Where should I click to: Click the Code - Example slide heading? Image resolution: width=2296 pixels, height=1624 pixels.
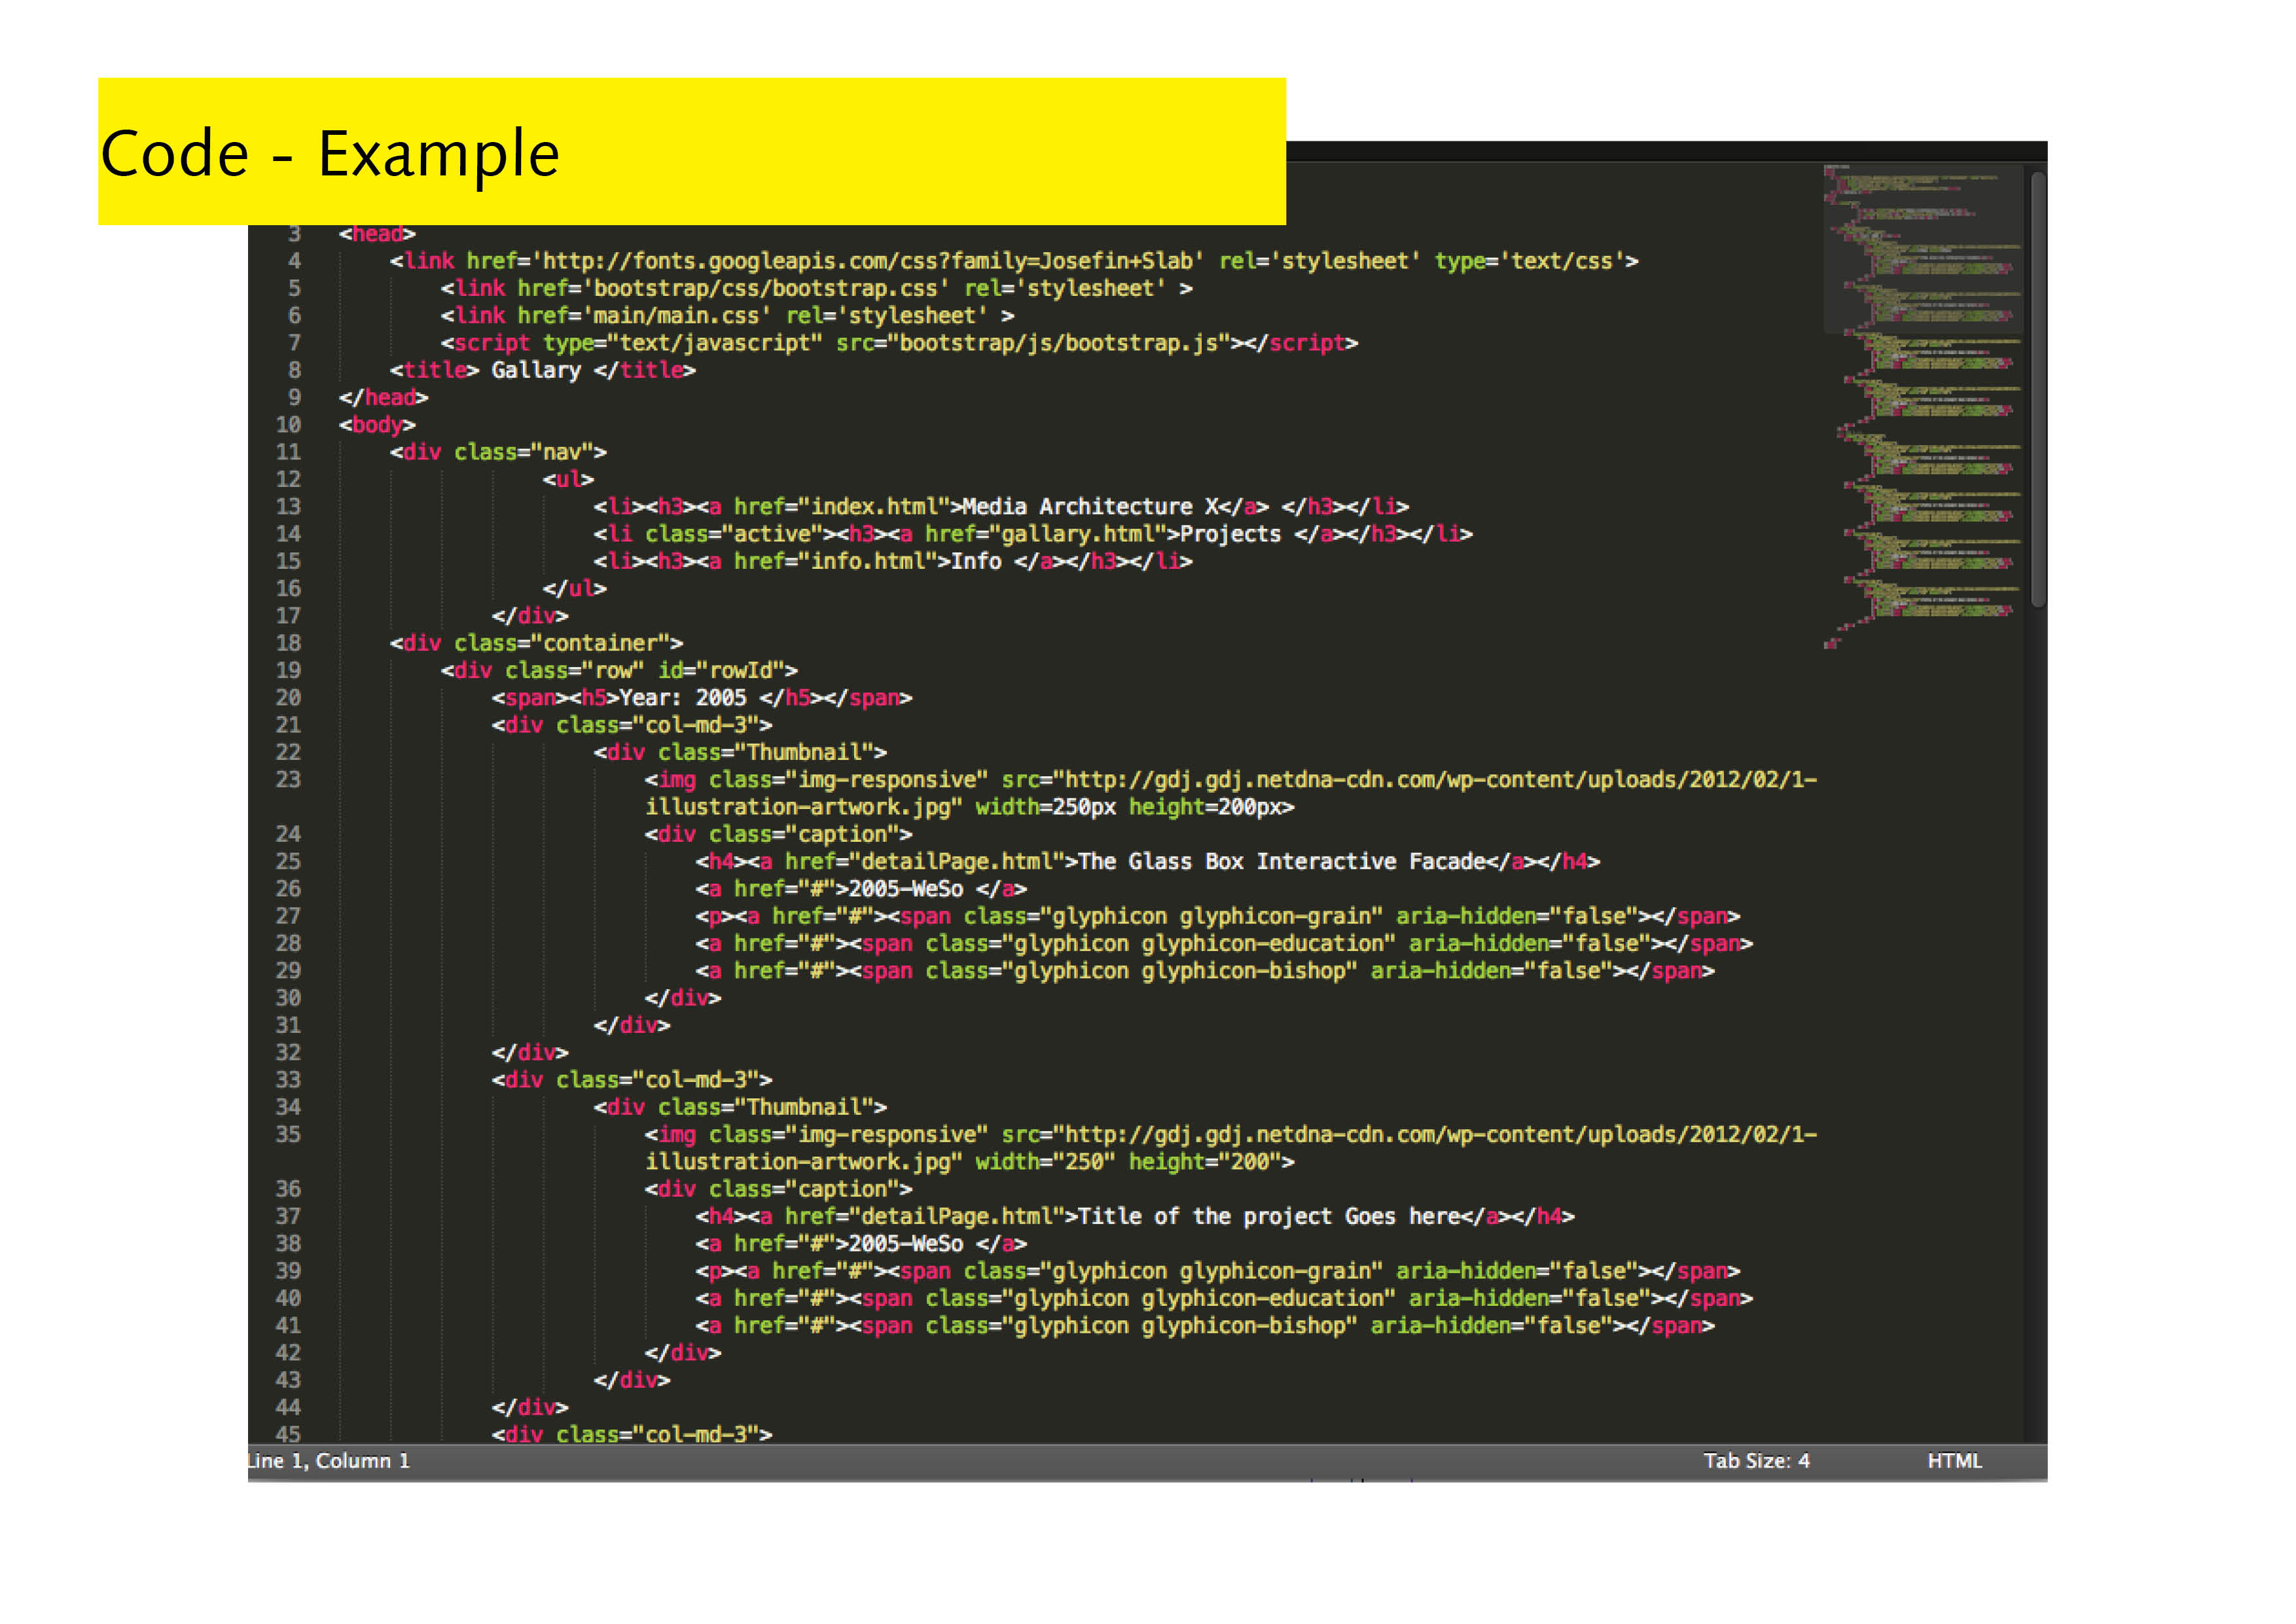click(330, 154)
